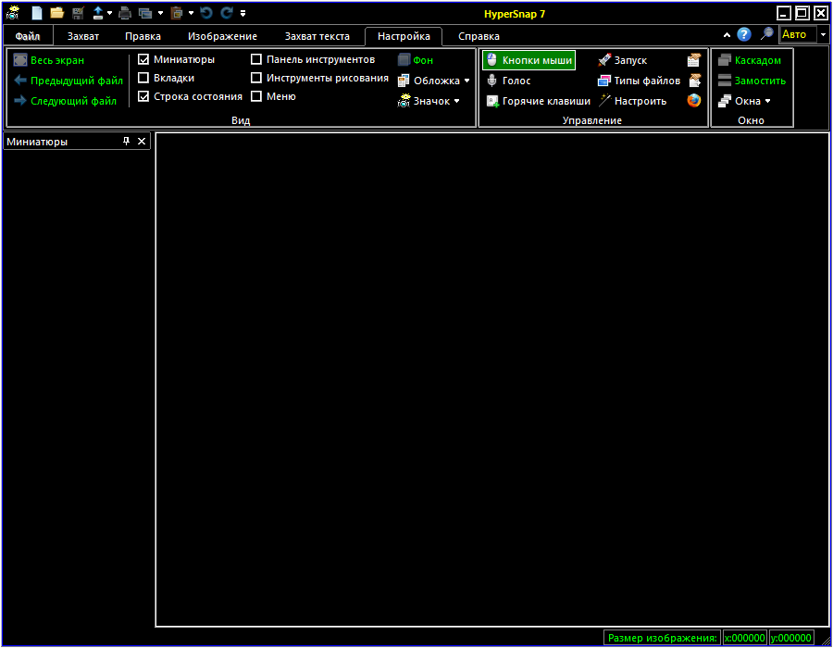Viewport: 833px width, 648px height.
Task: Enable the Меню checkbox
Action: pos(256,96)
